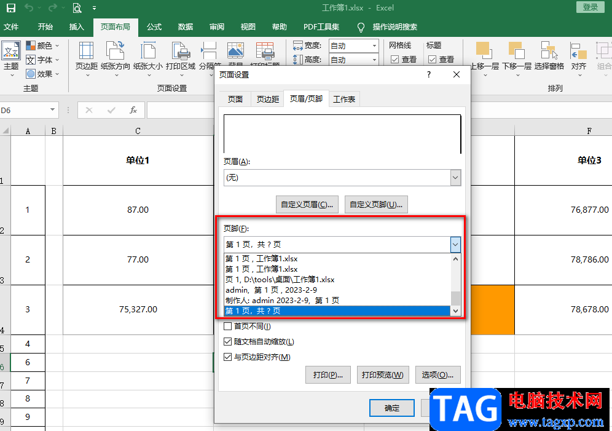Image resolution: width=612 pixels, height=431 pixels.
Task: Open the Formulas (公式) ribbon tab
Action: 154,27
